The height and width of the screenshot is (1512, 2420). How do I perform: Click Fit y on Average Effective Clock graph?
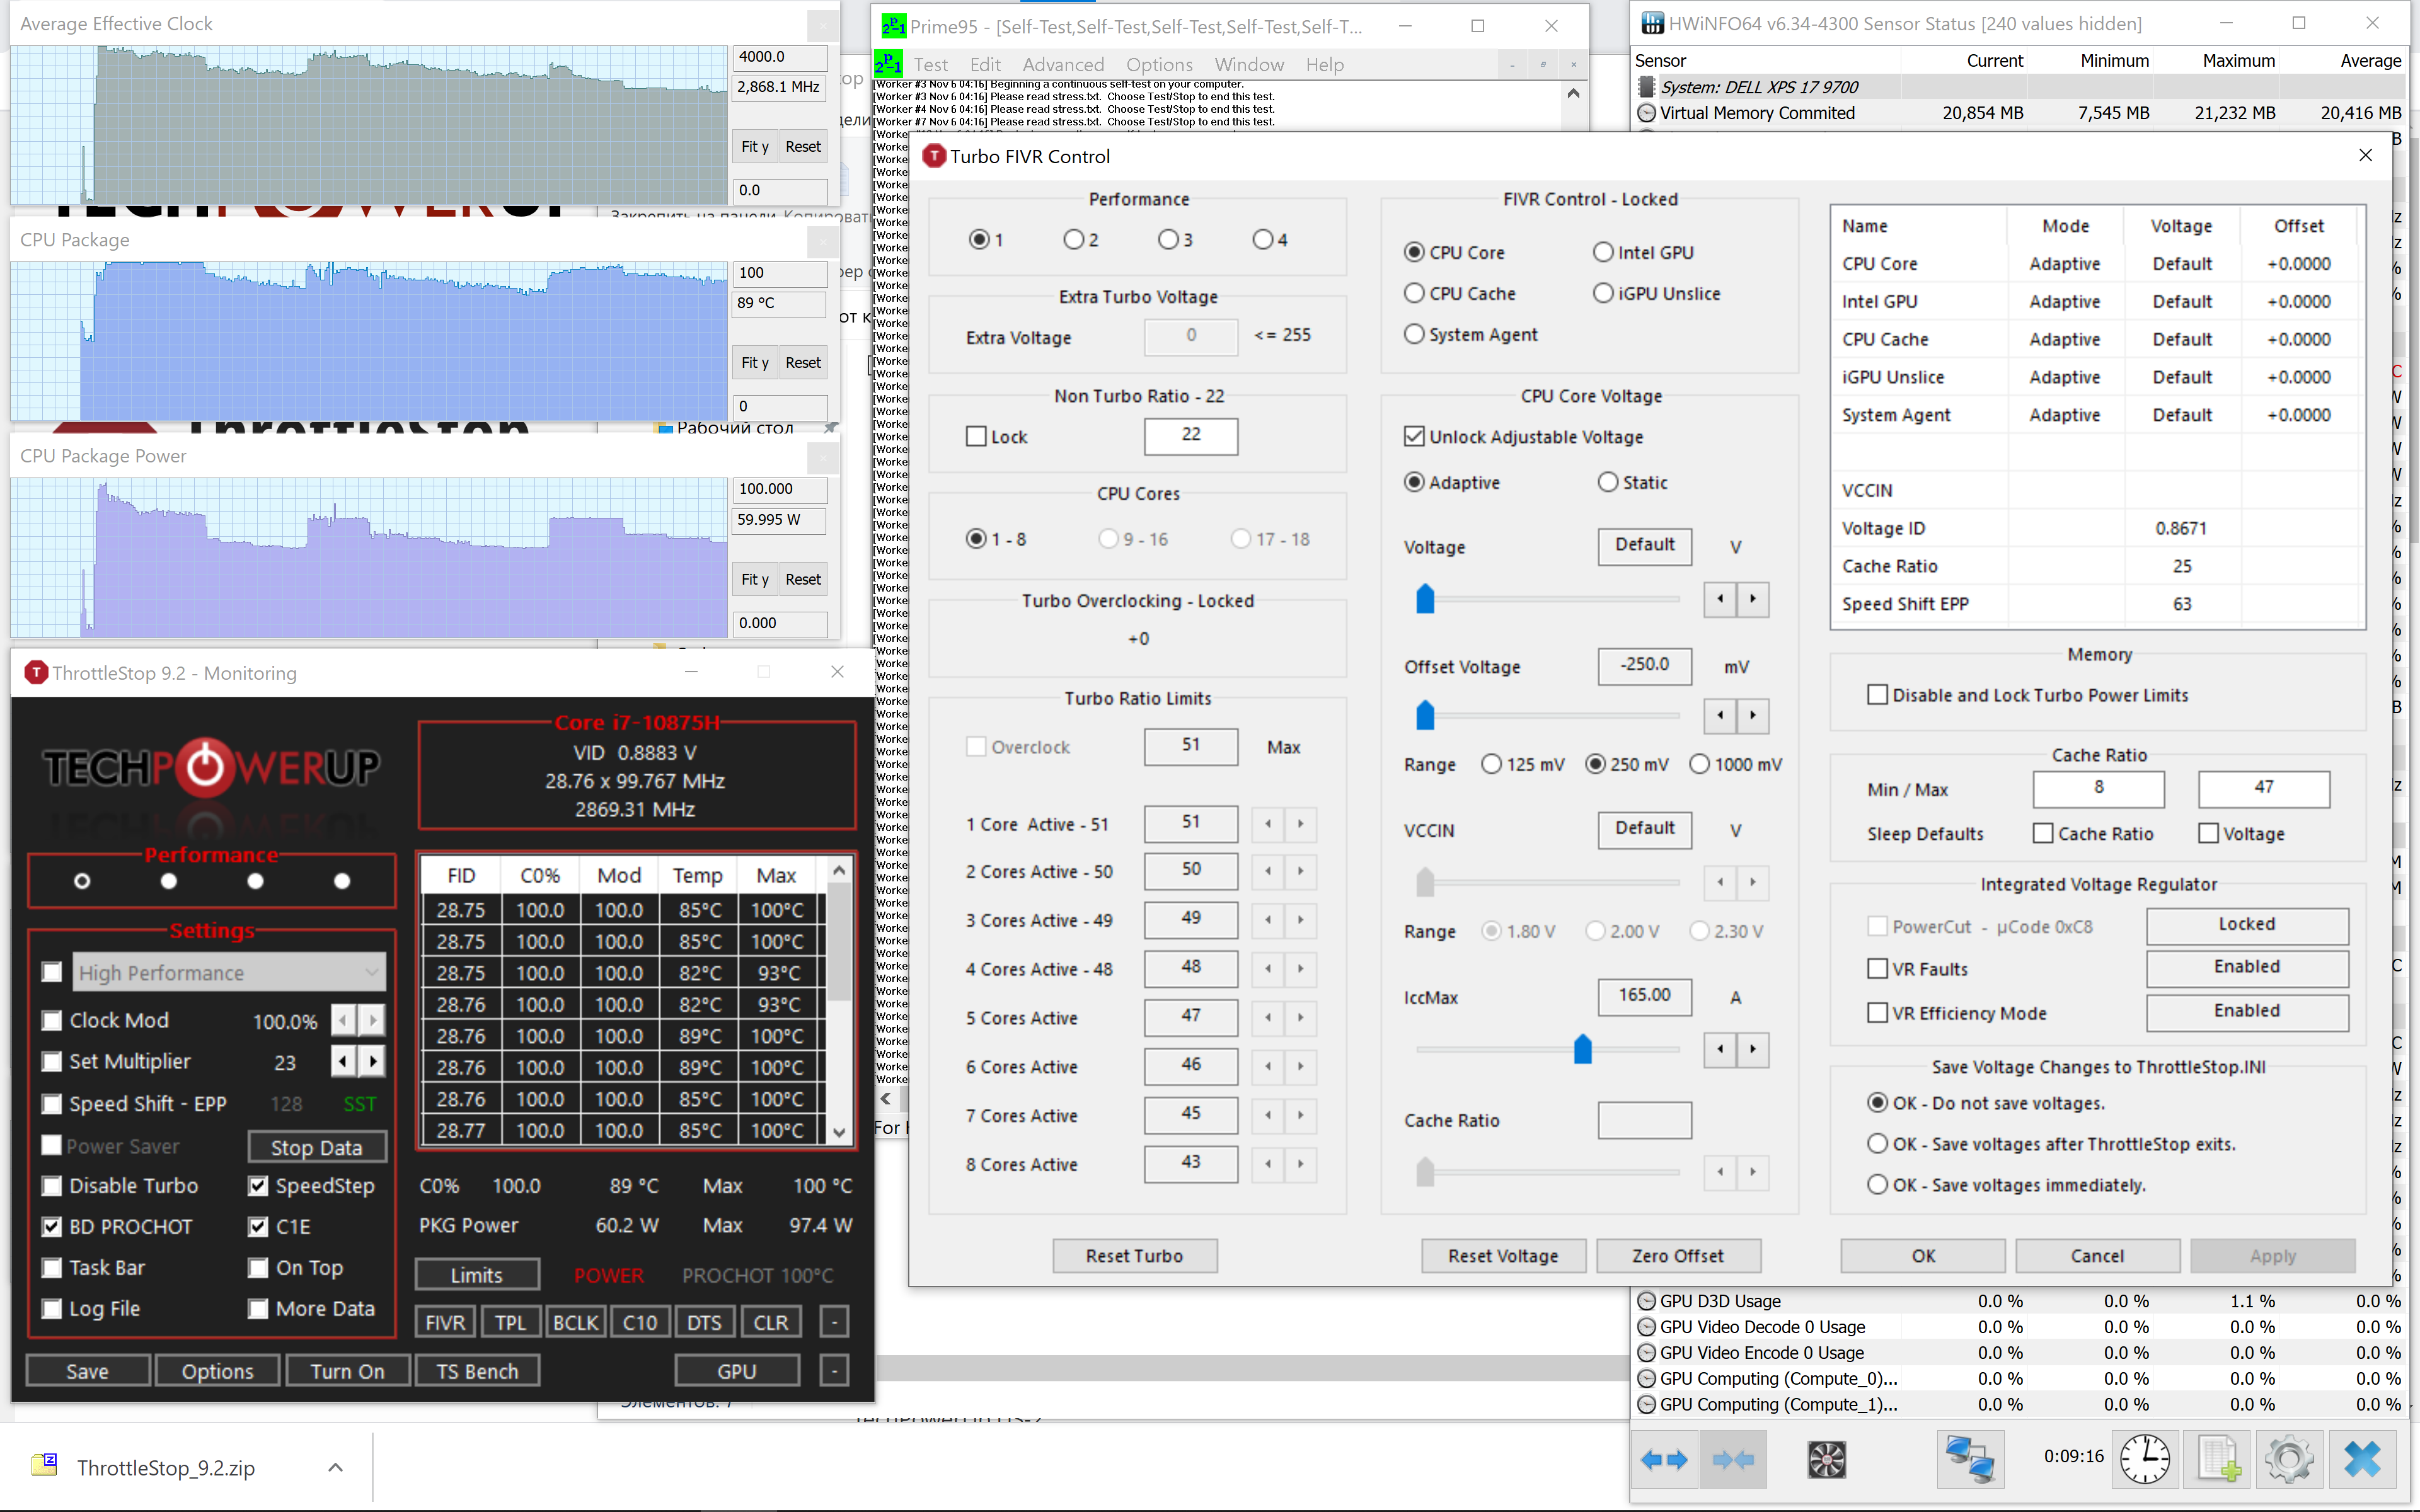click(x=755, y=146)
